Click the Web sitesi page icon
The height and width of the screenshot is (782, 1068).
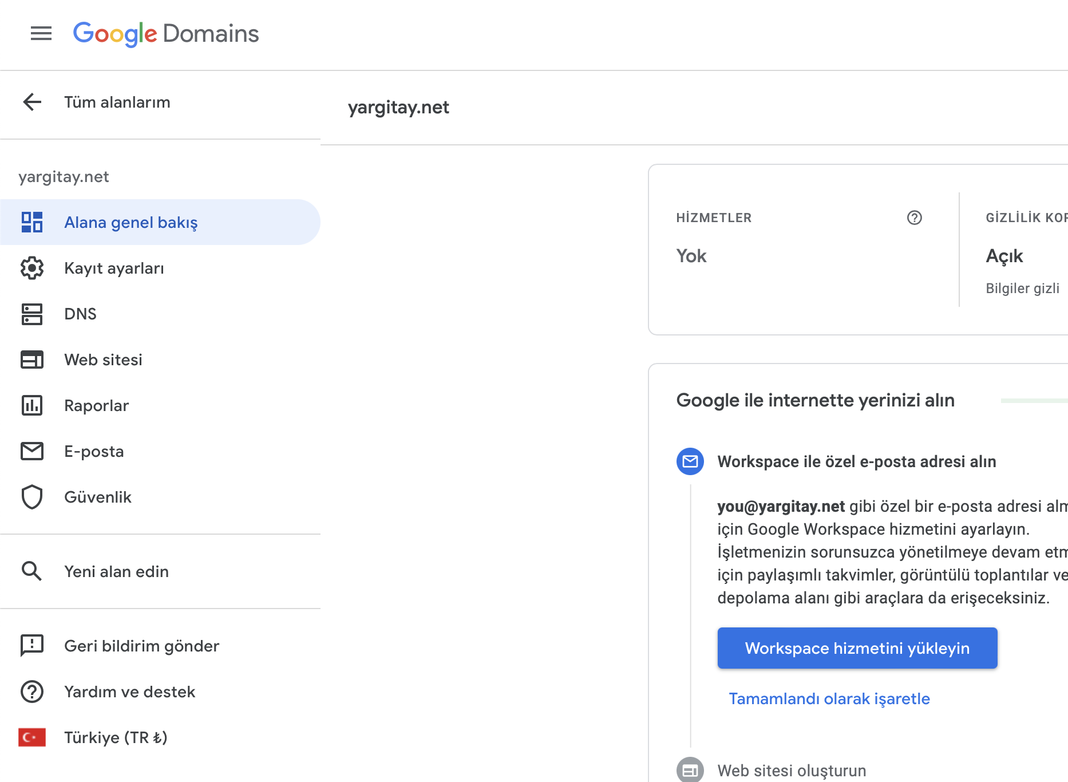tap(32, 360)
